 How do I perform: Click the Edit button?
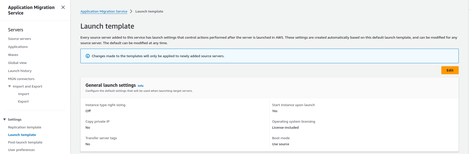[x=450, y=70]
